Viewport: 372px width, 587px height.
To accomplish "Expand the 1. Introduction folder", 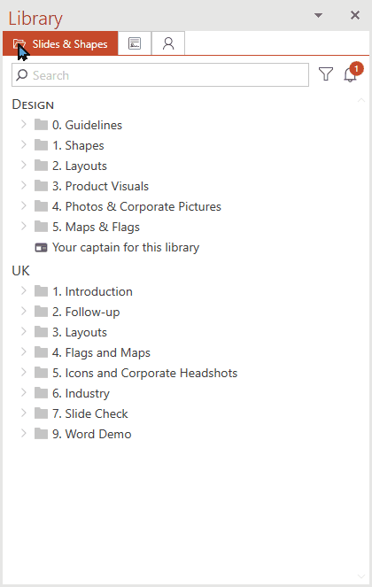I will (24, 291).
